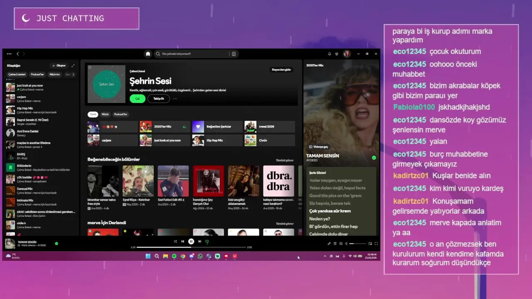Adjust the volume slider
Screen dimensions: 532x299
click(357, 244)
